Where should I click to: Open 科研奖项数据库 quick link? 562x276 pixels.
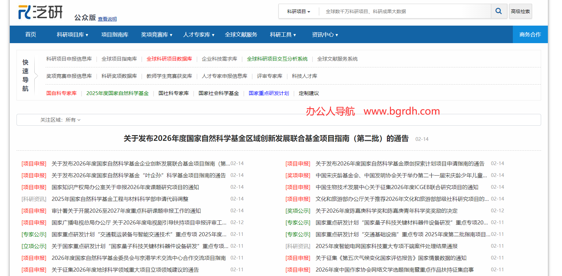[119, 76]
